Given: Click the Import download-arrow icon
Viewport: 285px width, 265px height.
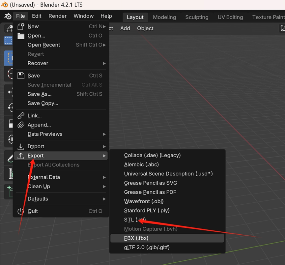Looking at the screenshot, I should click(x=21, y=146).
